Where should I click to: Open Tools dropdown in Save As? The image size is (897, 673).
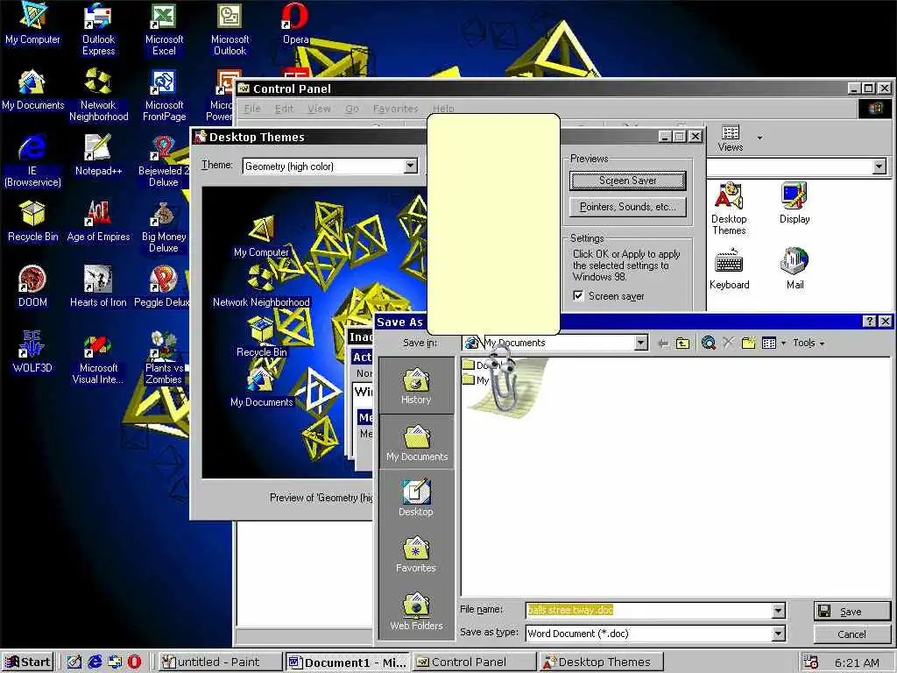click(x=809, y=343)
